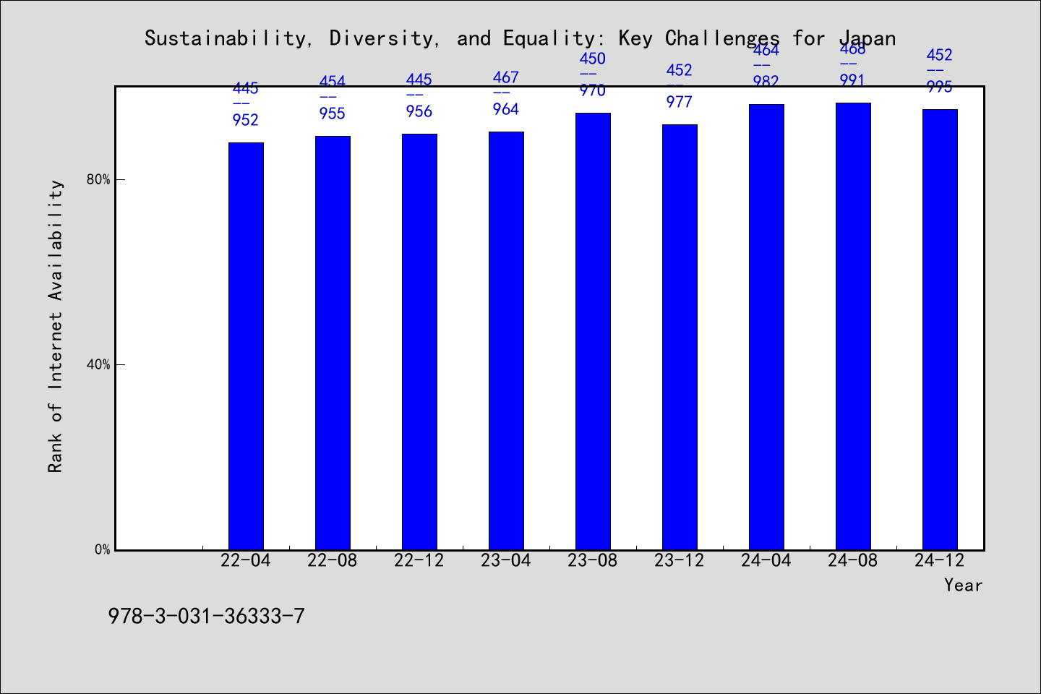Click the bar for 24-12

[940, 330]
